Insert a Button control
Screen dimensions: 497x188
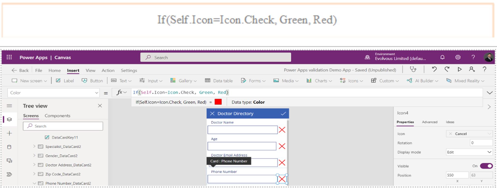[x=92, y=81]
